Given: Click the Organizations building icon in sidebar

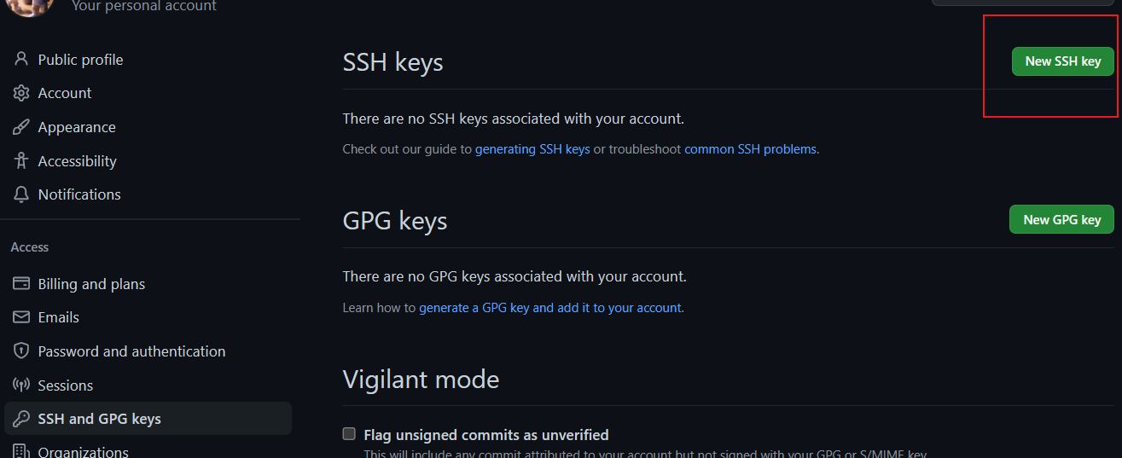Looking at the screenshot, I should [21, 451].
